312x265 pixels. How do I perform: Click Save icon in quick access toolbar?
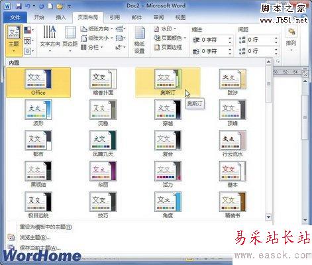coord(19,6)
